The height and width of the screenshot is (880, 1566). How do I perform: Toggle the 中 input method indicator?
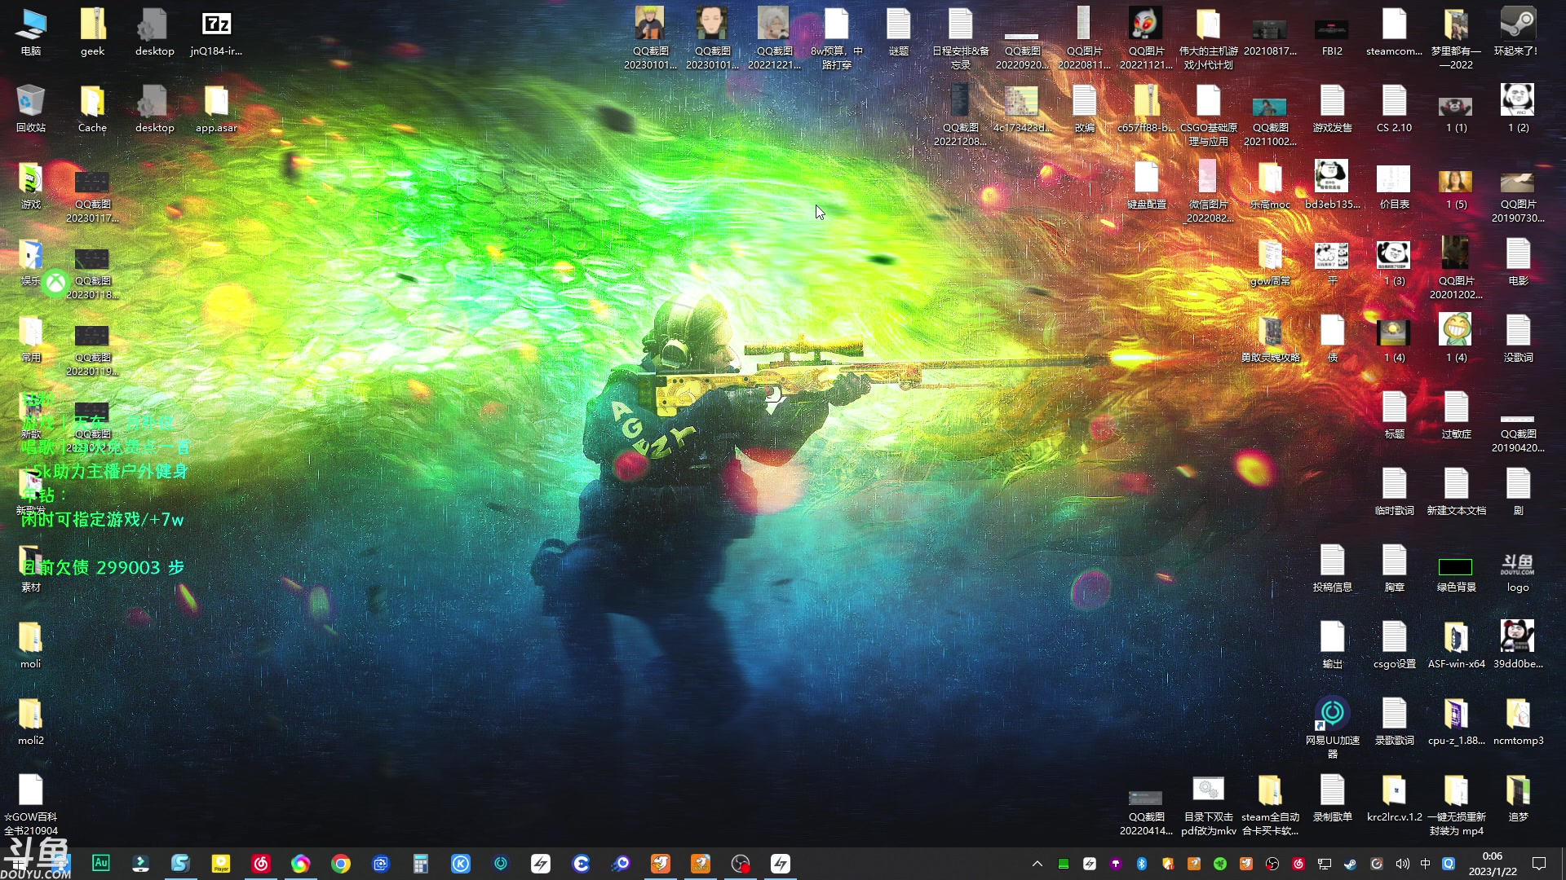pyautogui.click(x=1426, y=863)
